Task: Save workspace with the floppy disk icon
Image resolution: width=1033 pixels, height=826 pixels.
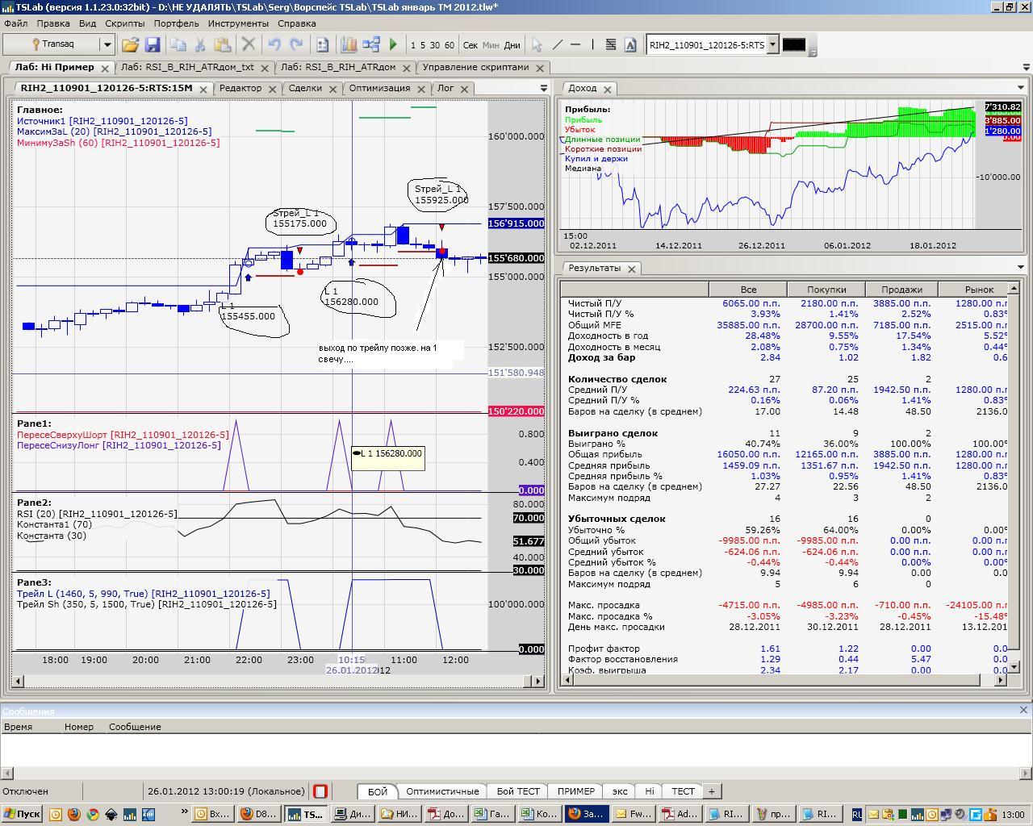Action: [152, 45]
